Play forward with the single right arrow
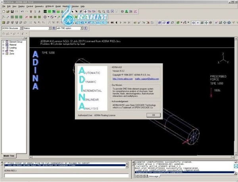Image resolution: width=238 pixels, height=182 pixels. [x=121, y=23]
